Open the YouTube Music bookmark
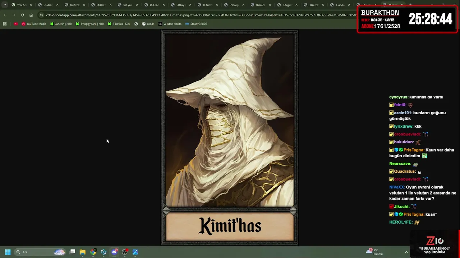The image size is (460, 258). [34, 24]
